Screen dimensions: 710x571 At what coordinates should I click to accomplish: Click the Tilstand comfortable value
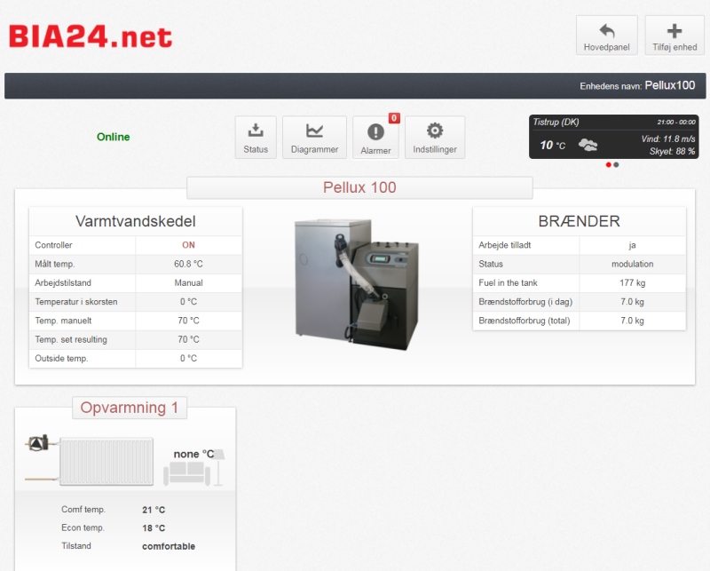169,546
